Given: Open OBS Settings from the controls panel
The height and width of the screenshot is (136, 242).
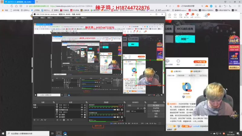Looking at the screenshot, I should (156, 114).
